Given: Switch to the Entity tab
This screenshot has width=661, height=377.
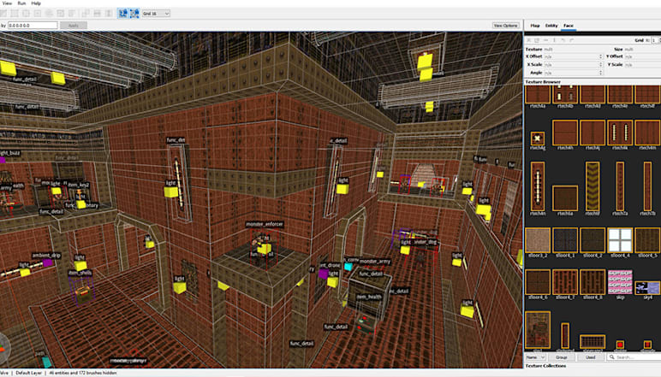Looking at the screenshot, I should (551, 26).
